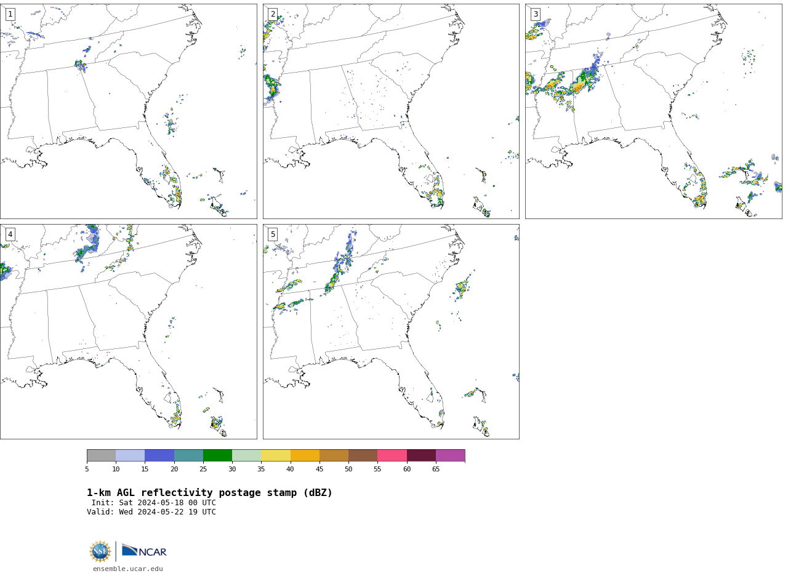Click colorbar tick label 10
Image resolution: width=788 pixels, height=576 pixels.
point(116,470)
